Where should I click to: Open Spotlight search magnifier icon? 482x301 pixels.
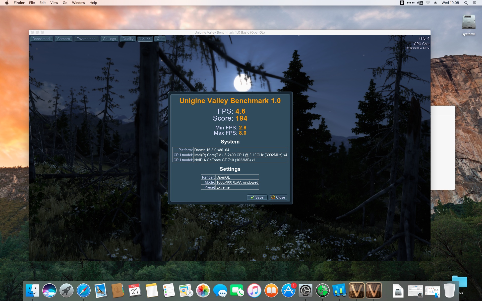click(466, 3)
